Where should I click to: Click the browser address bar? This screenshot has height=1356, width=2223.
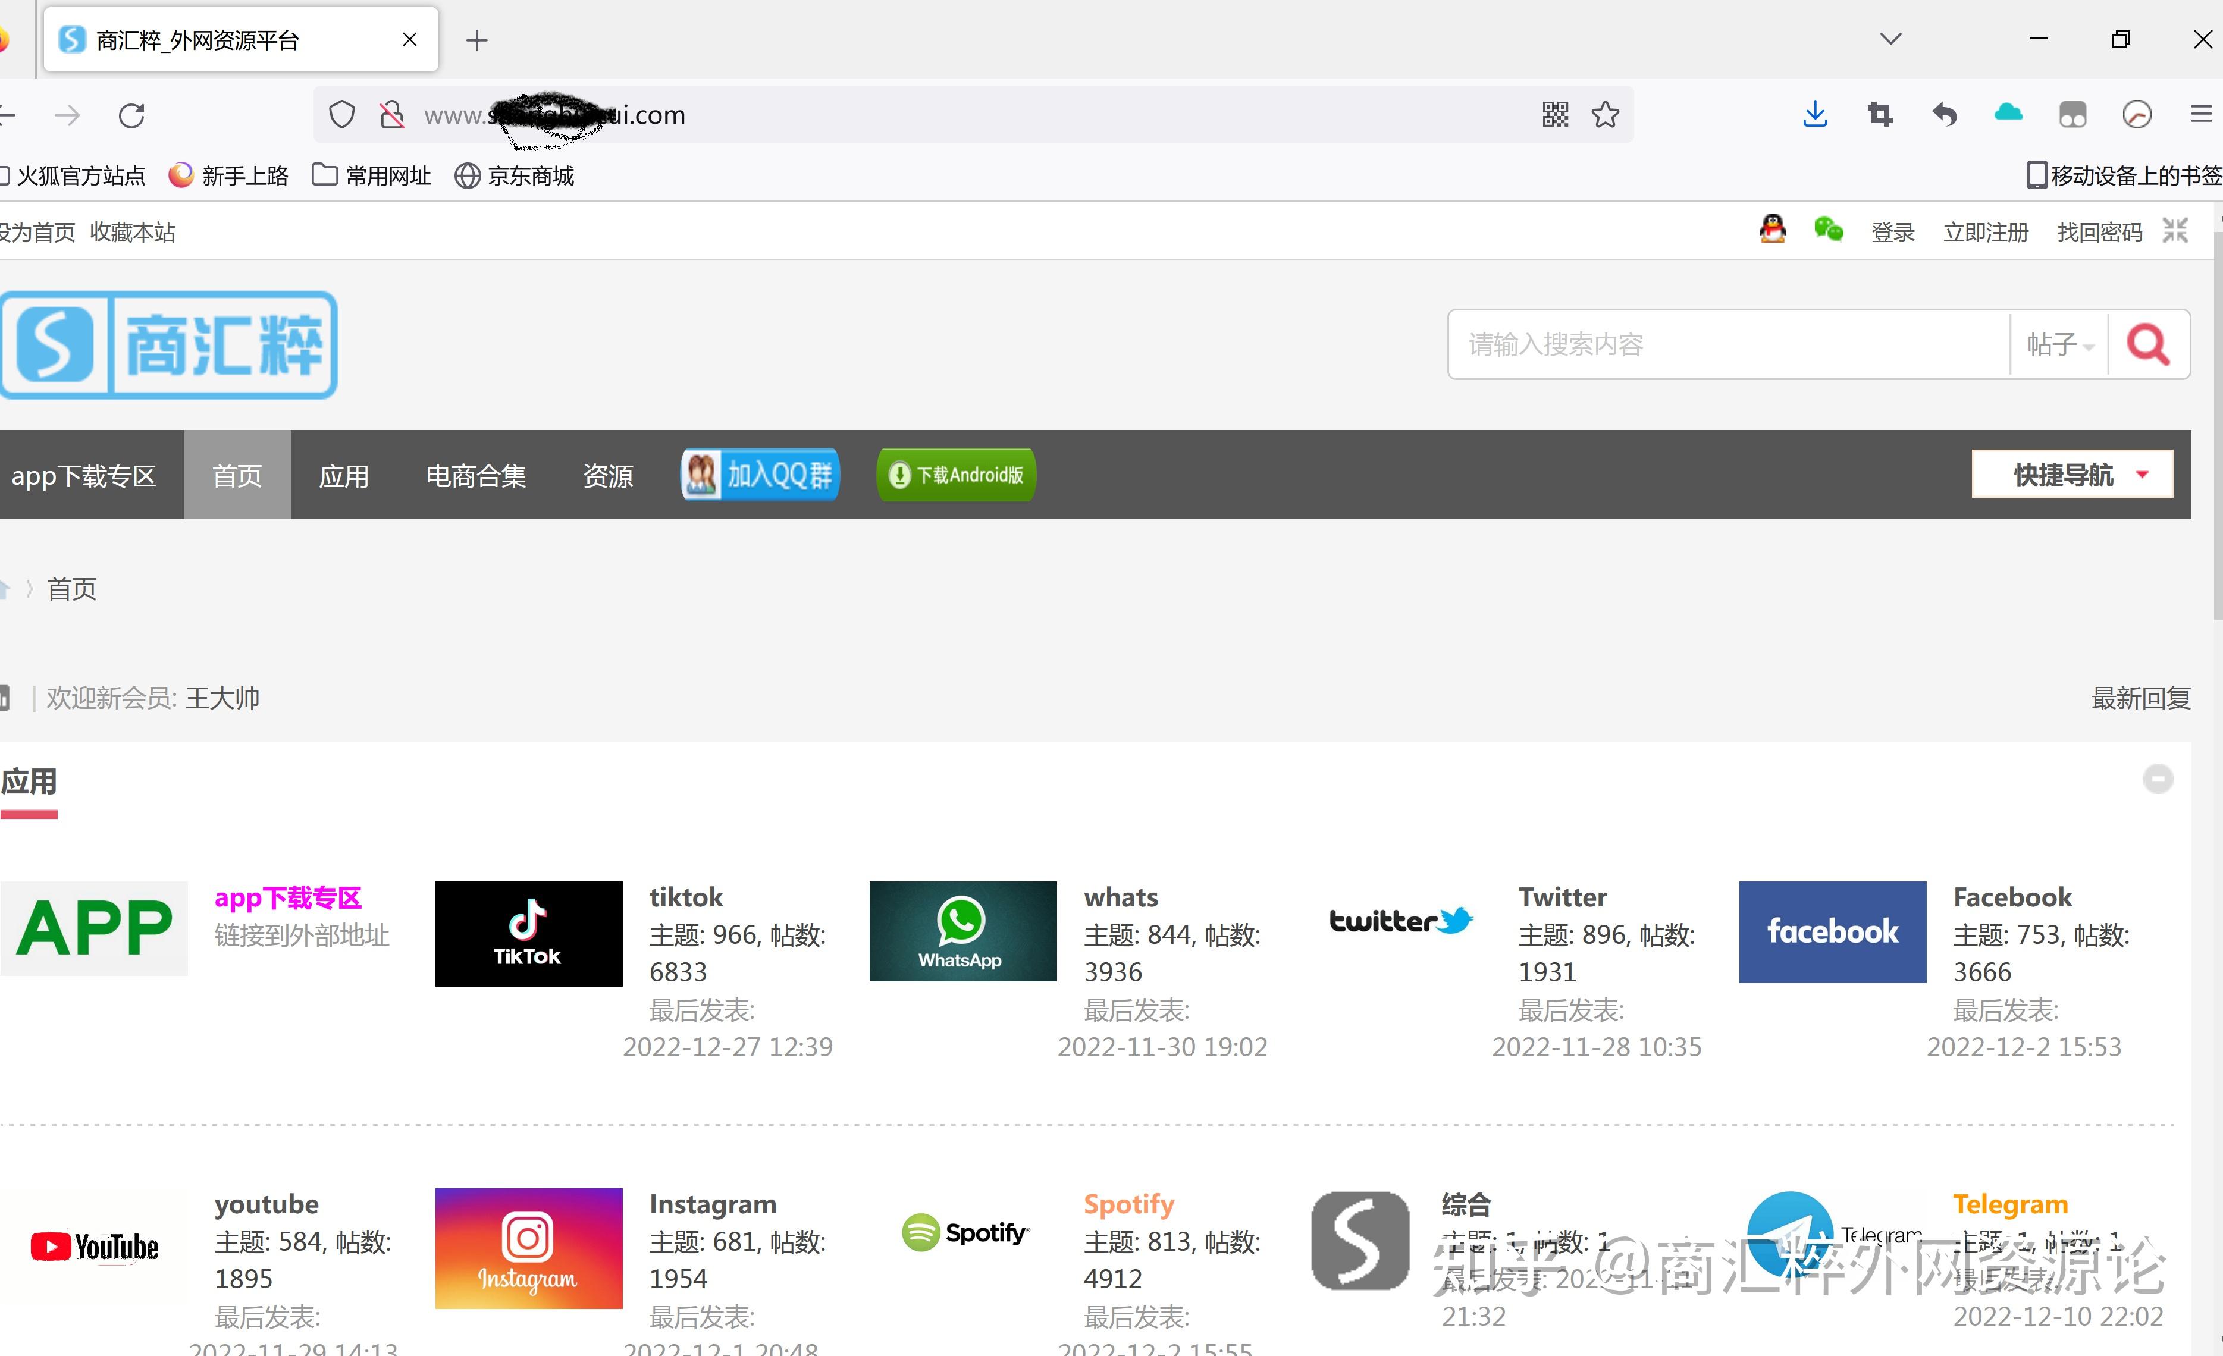coord(973,115)
